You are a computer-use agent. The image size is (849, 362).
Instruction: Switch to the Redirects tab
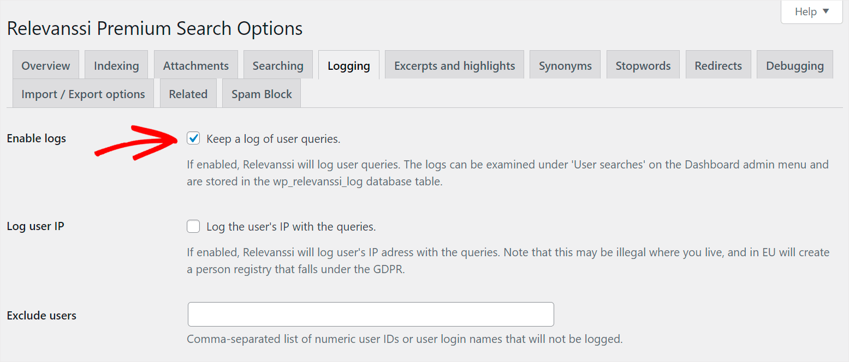[718, 64]
